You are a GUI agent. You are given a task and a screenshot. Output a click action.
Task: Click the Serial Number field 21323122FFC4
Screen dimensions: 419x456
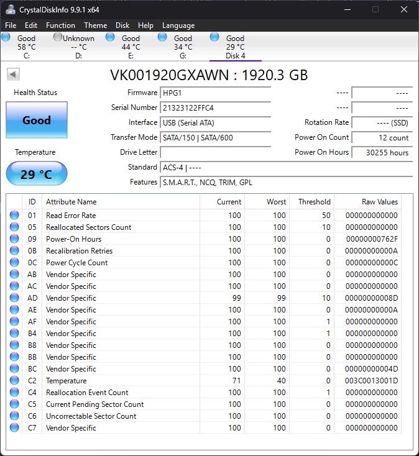coord(215,108)
